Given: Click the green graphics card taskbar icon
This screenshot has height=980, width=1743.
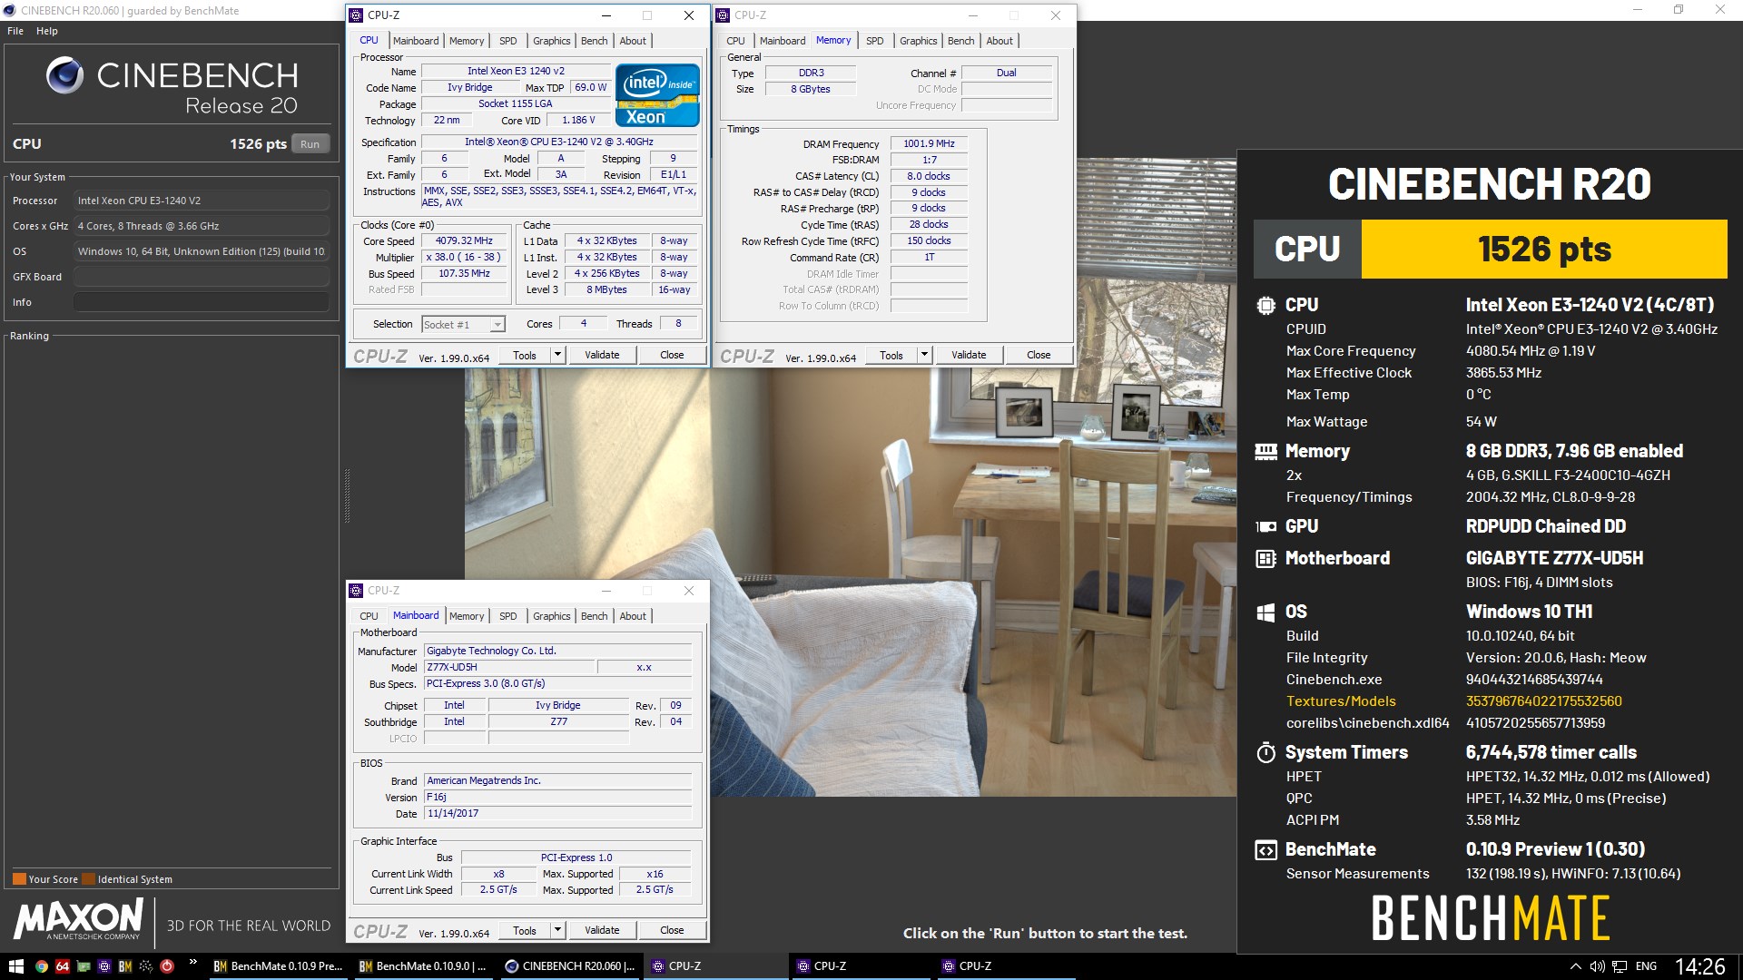Looking at the screenshot, I should (x=84, y=966).
